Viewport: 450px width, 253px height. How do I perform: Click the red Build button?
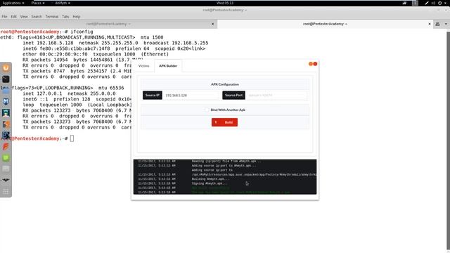point(224,122)
